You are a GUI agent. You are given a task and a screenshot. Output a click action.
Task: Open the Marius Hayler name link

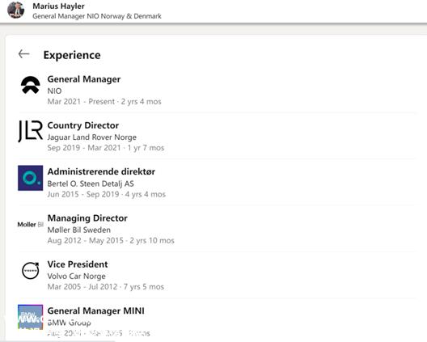point(58,6)
